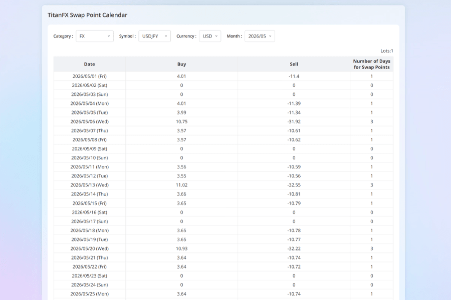Click Sell value -10.77 on 05/19
Image resolution: width=451 pixels, height=300 pixels.
point(294,239)
